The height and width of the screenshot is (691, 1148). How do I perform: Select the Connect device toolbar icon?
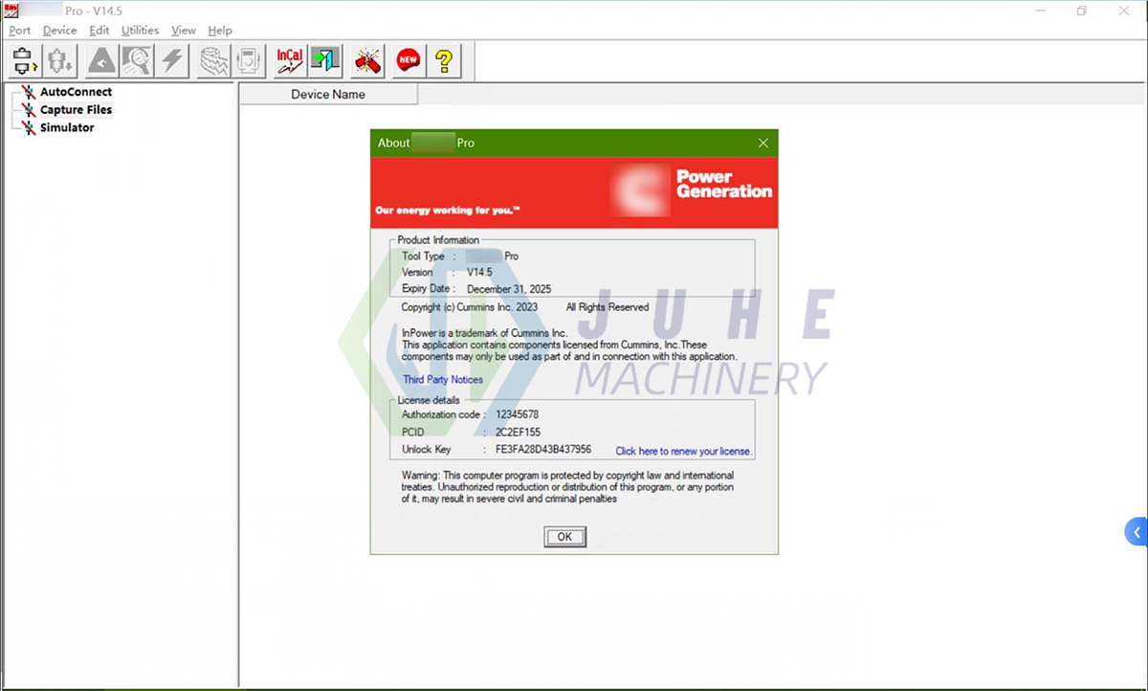pyautogui.click(x=22, y=60)
